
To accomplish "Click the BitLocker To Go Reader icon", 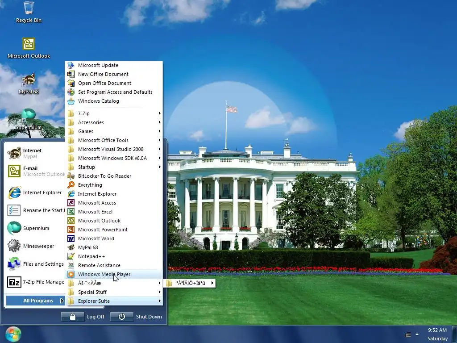I will pos(71,176).
